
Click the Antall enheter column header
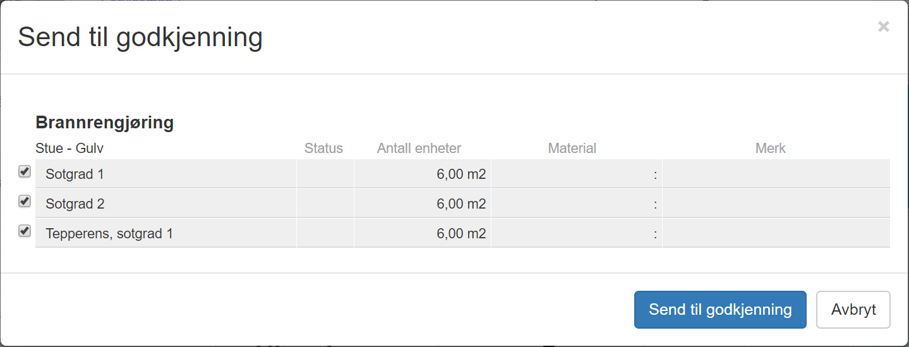419,149
